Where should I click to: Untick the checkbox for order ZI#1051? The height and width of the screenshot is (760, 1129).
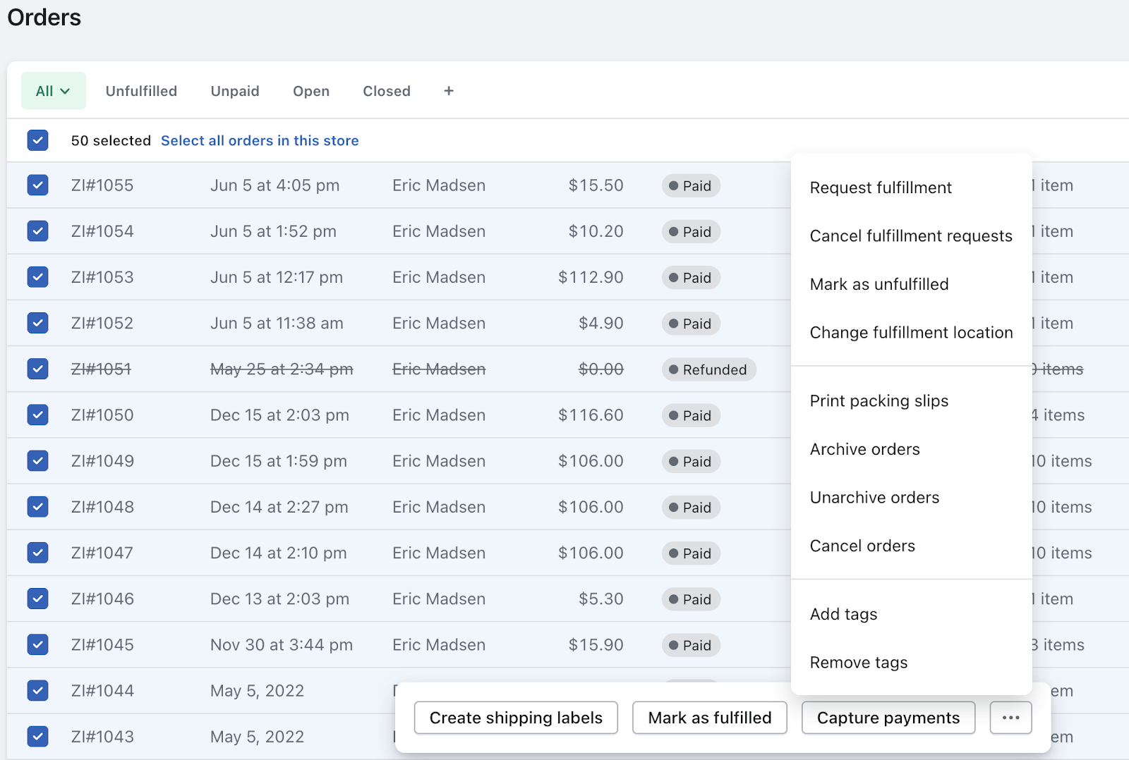[x=38, y=369]
